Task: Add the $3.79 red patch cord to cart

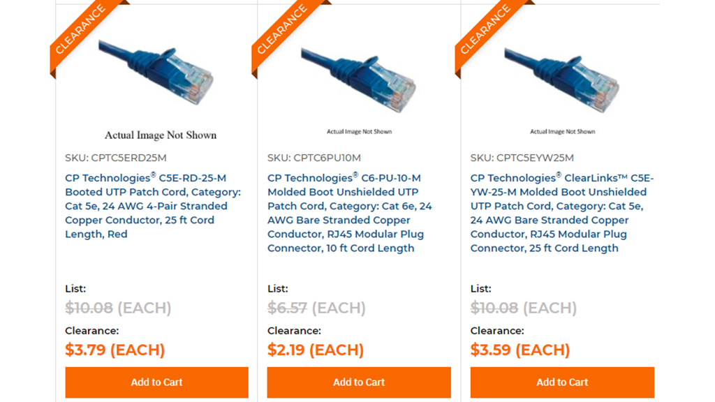Action: 156,382
